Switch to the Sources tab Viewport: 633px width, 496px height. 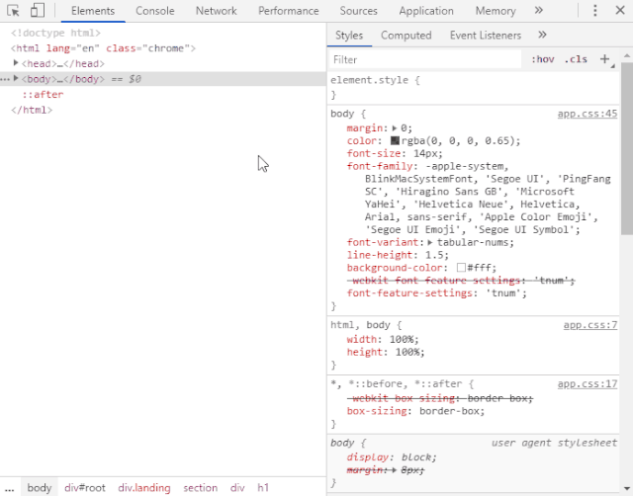pos(358,11)
